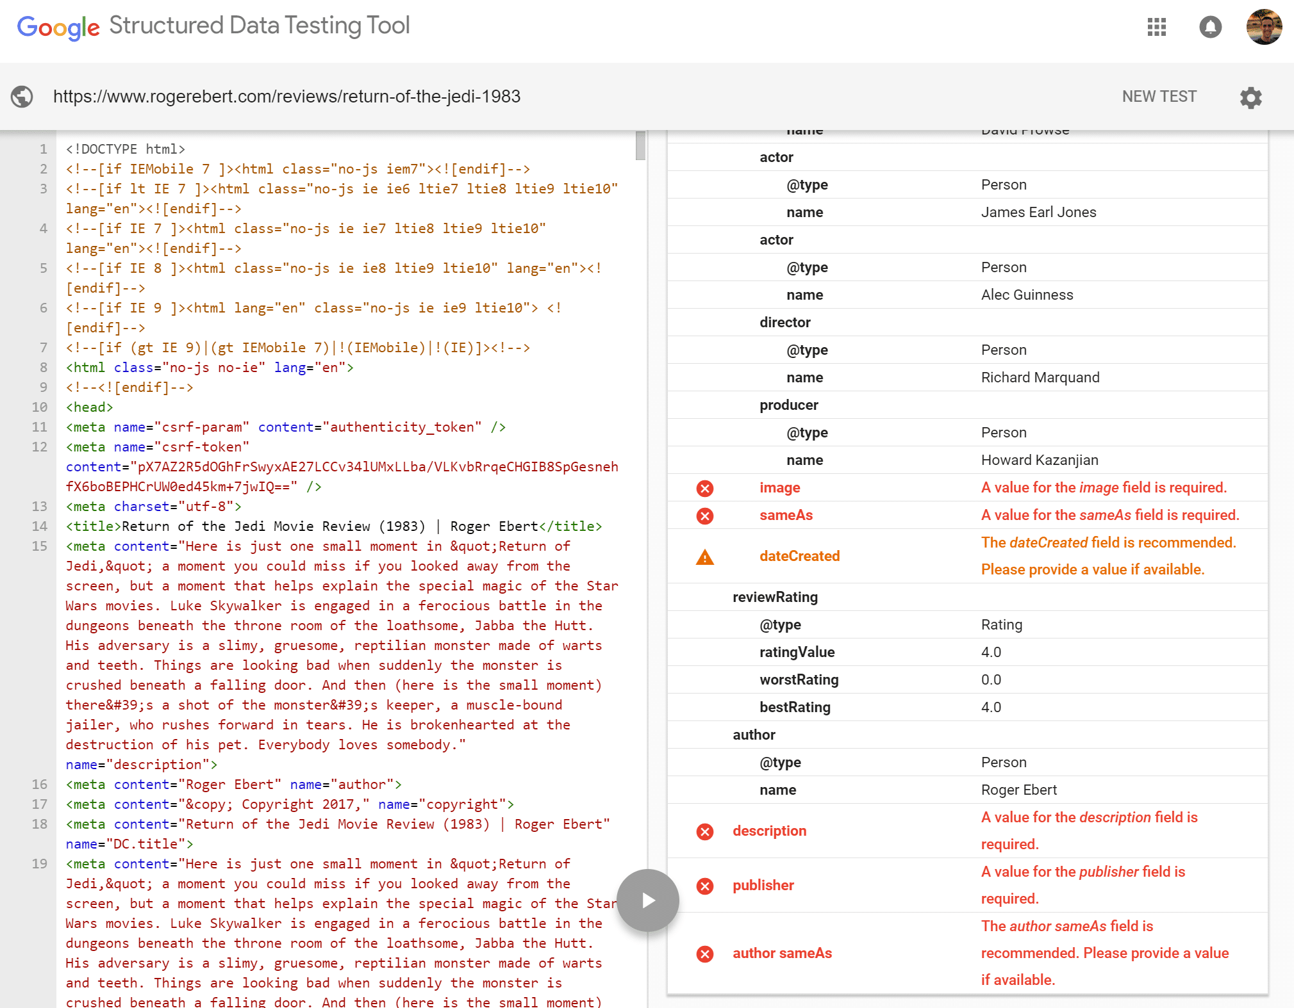Click line number 14 in code gutter
The height and width of the screenshot is (1008, 1294).
coord(40,526)
